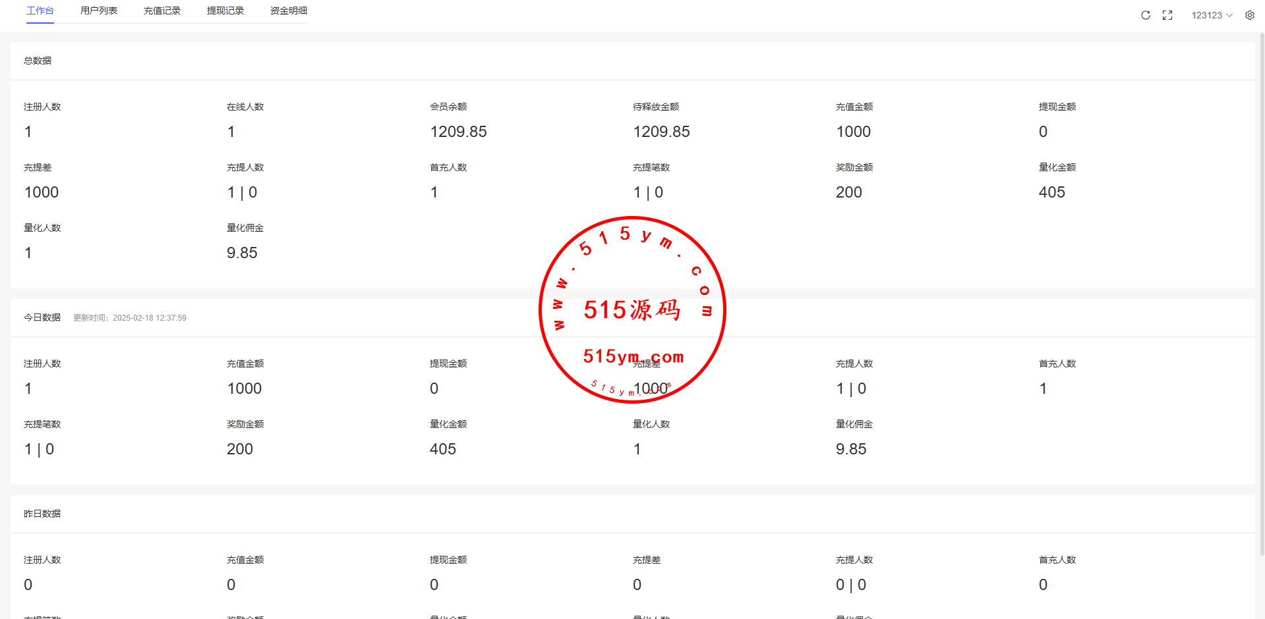Go to the 充值记录 tab
The width and height of the screenshot is (1265, 619).
pyautogui.click(x=162, y=11)
